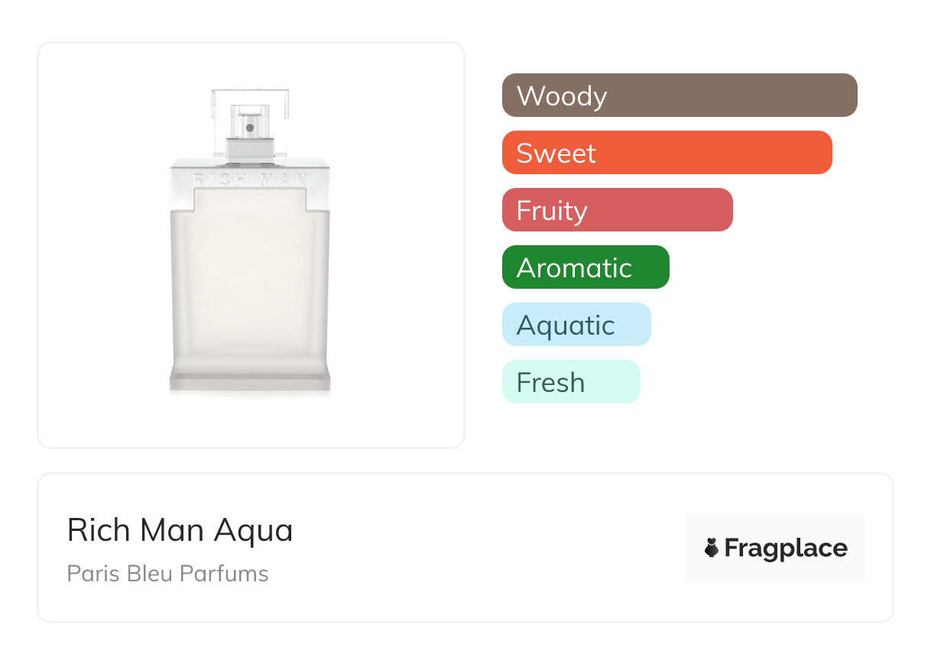
Task: Pick the green Aromatic accord bar
Action: pos(586,267)
